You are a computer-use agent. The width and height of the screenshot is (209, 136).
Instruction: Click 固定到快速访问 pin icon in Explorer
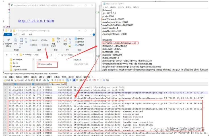(x=9, y=43)
